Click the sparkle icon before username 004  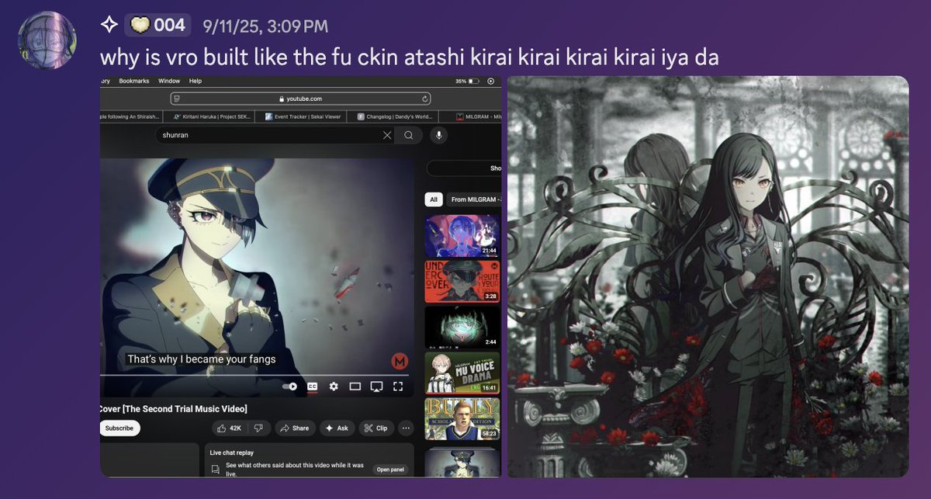coord(109,25)
